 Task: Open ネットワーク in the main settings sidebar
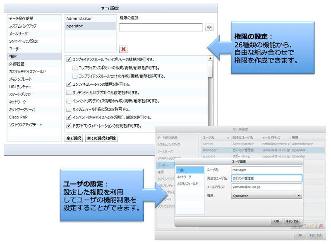click(x=34, y=102)
